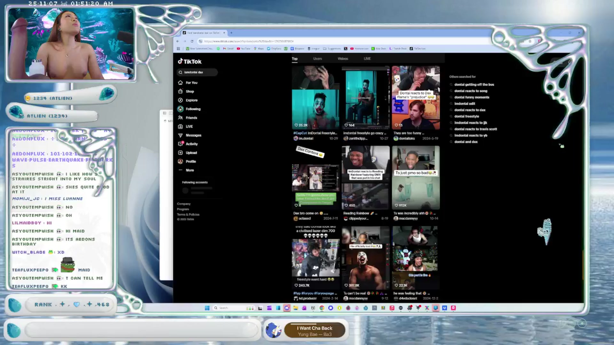Open the TikTok logo home link
Screen dimensions: 614x345
pyautogui.click(x=190, y=61)
